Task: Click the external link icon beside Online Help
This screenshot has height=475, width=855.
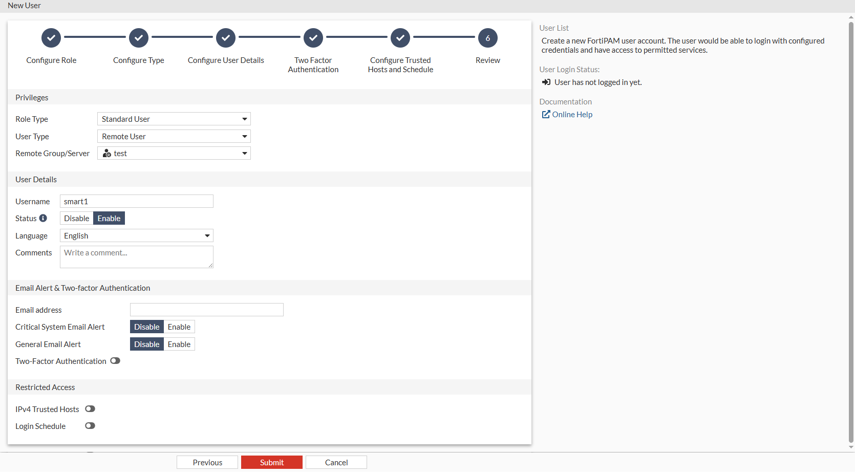Action: coord(546,114)
